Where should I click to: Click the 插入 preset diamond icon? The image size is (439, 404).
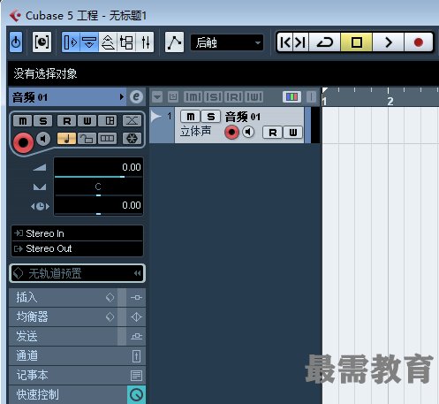coord(110,297)
